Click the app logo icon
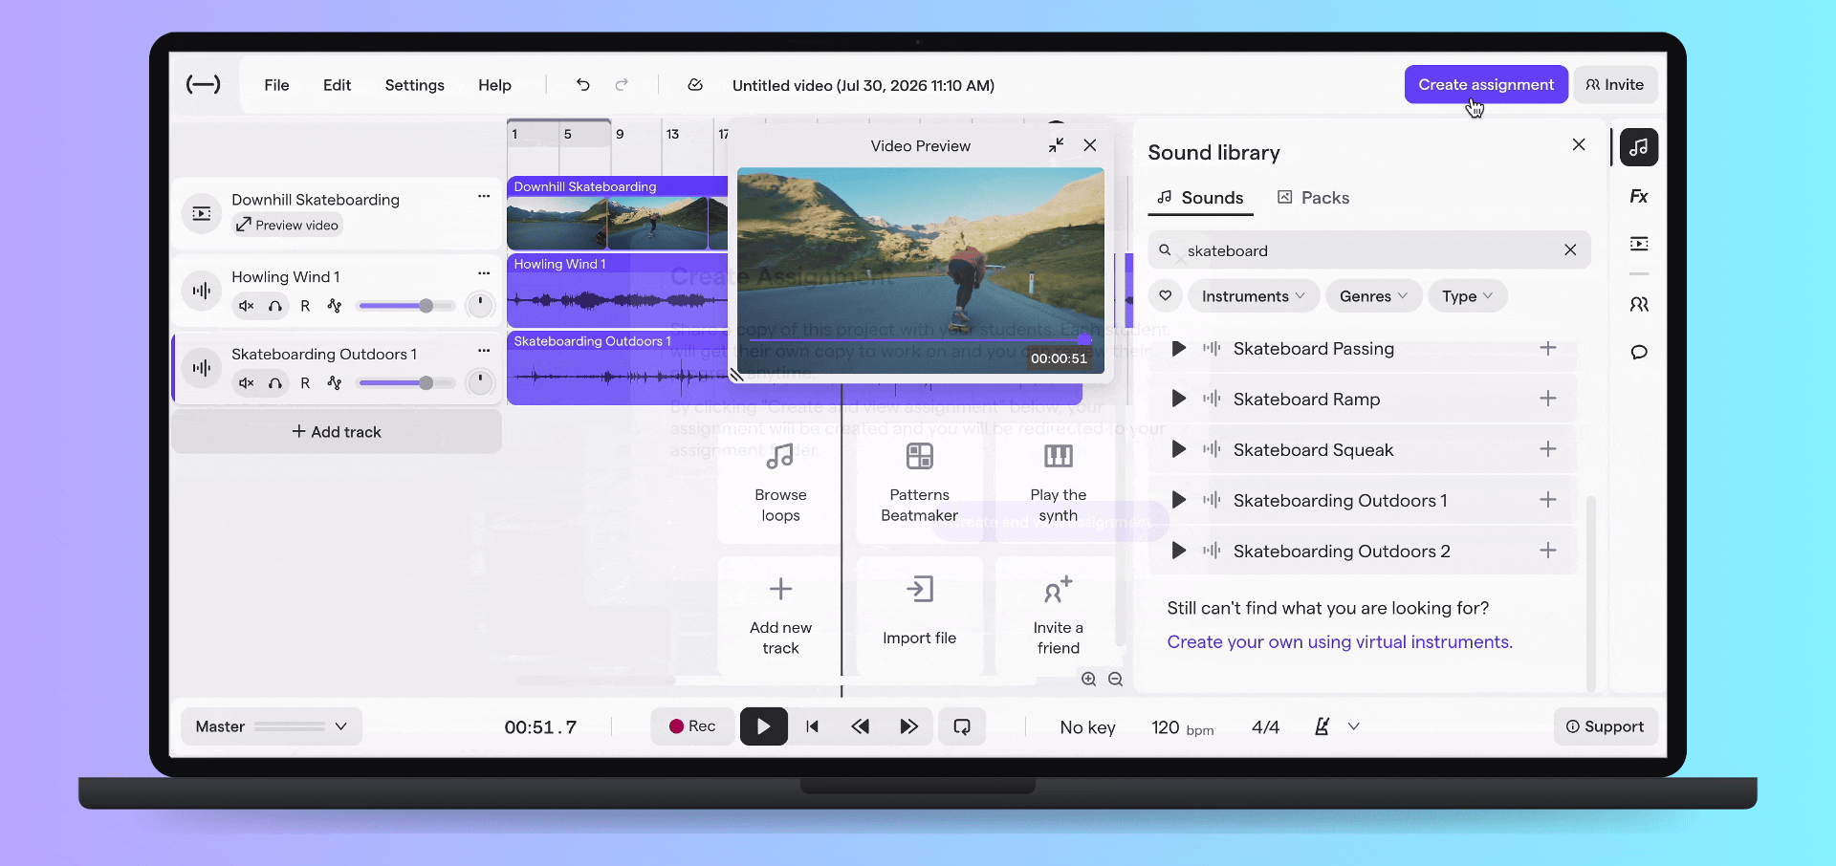The height and width of the screenshot is (866, 1836). [x=203, y=85]
